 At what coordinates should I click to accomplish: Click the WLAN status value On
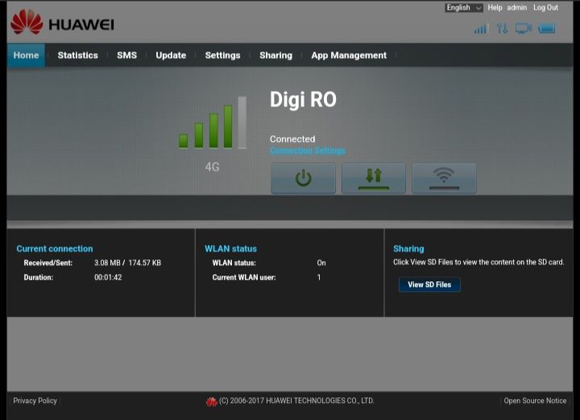[x=321, y=263]
